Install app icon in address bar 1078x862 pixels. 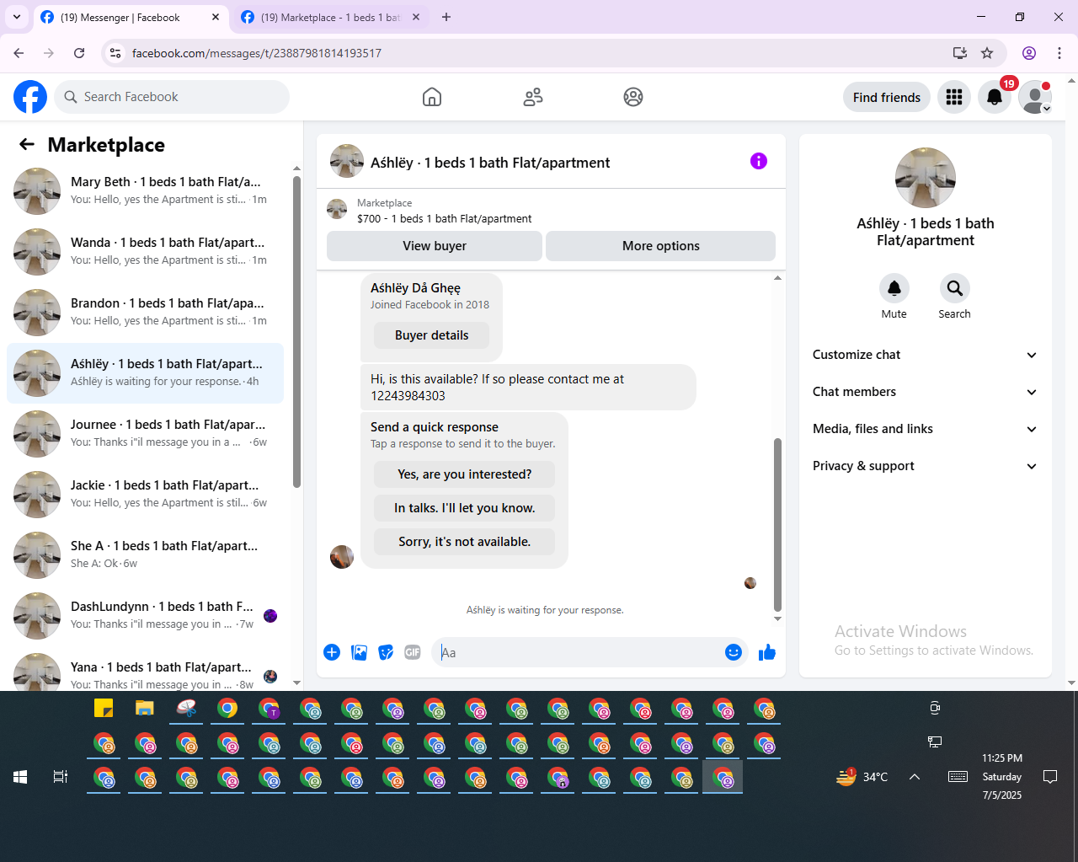(959, 53)
